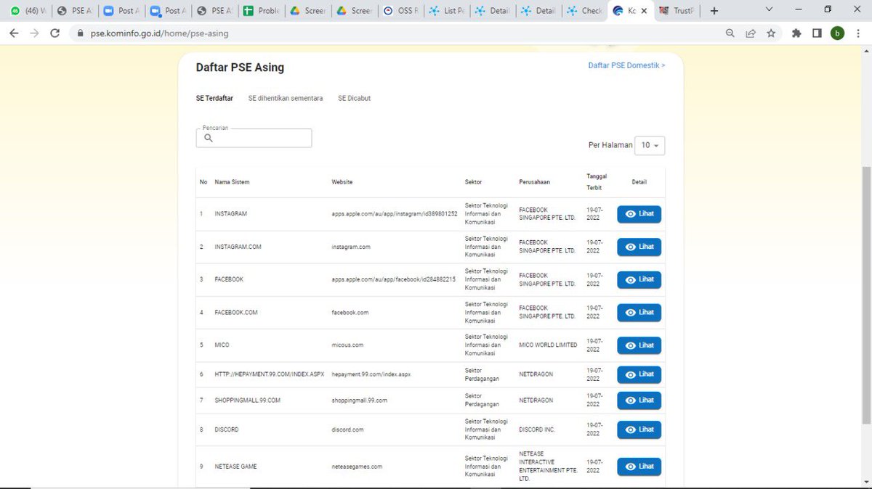Switch to the OSS R tab
872x489 pixels.
pyautogui.click(x=401, y=11)
